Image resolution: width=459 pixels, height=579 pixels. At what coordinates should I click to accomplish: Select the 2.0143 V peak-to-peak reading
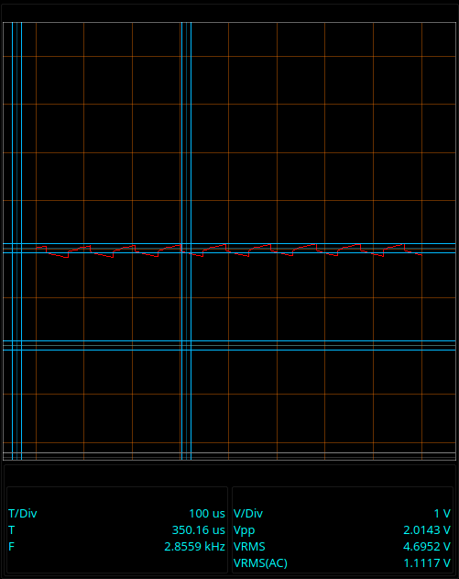pyautogui.click(x=427, y=530)
